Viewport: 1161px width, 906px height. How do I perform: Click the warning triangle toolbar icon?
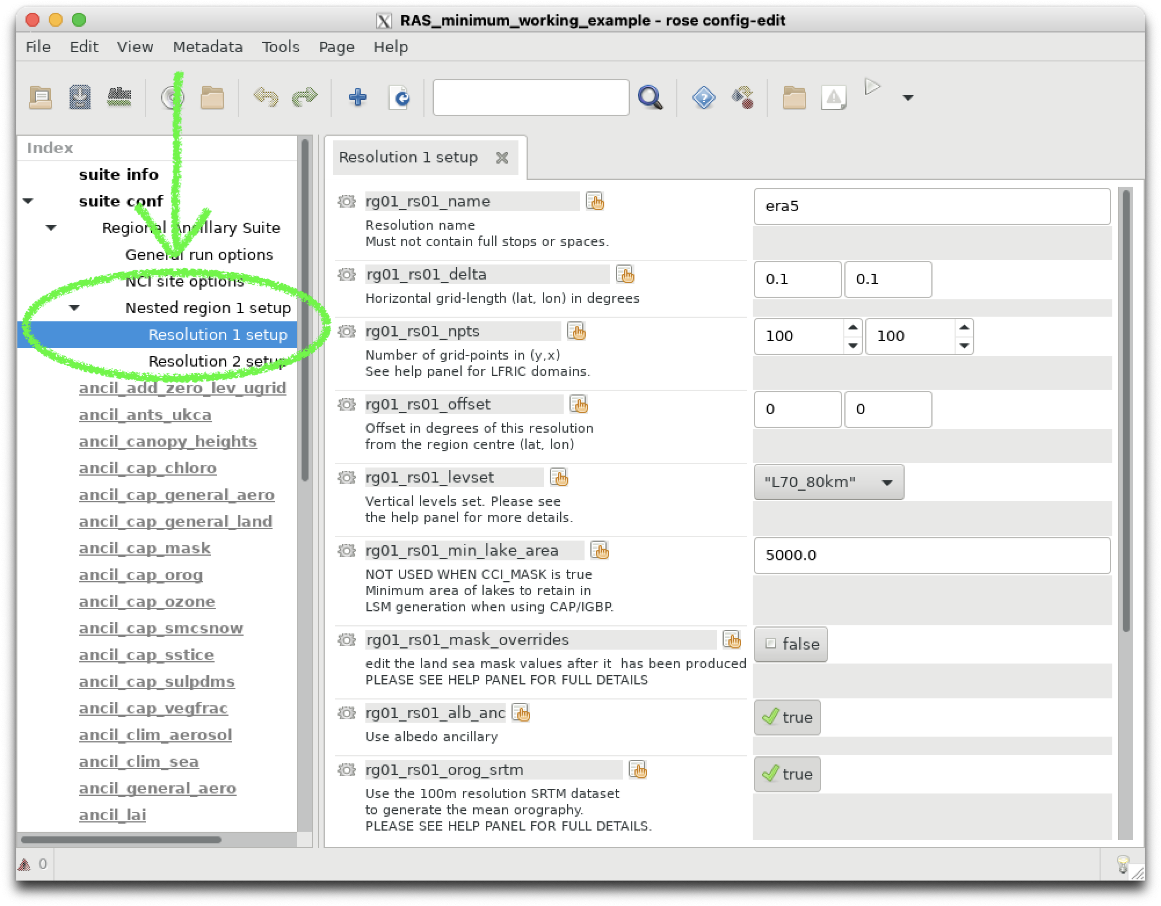click(834, 97)
